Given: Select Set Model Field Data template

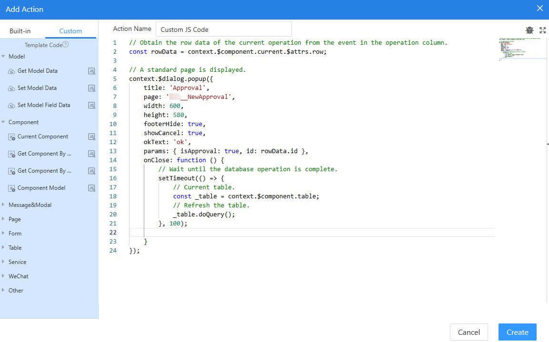Looking at the screenshot, I should [x=44, y=105].
